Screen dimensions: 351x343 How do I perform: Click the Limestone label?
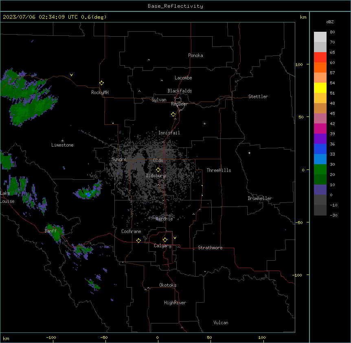tap(62, 145)
